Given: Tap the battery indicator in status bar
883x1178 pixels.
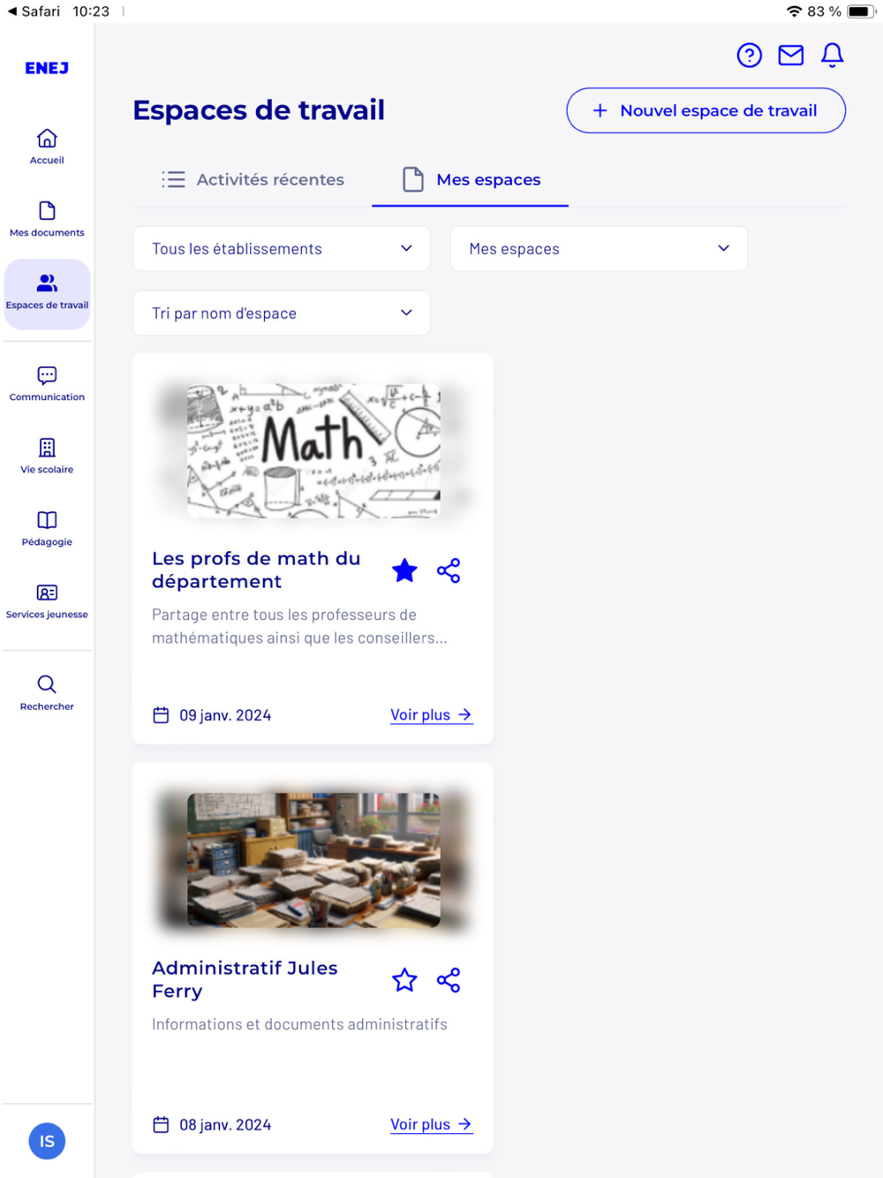Looking at the screenshot, I should (860, 11).
